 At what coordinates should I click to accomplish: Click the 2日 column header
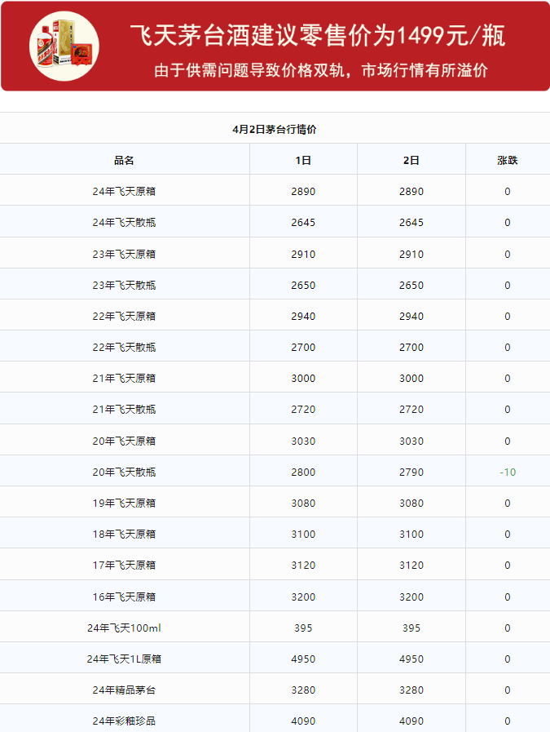pyautogui.click(x=411, y=160)
